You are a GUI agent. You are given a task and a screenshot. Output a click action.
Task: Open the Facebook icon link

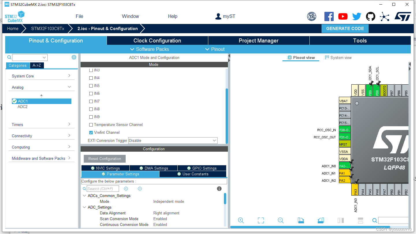click(x=329, y=16)
